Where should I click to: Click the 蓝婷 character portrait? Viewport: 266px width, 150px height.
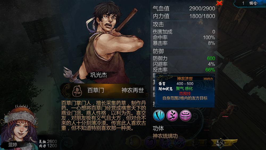20,127
